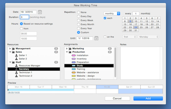Select the Every Day repetition option

pos(78,16)
